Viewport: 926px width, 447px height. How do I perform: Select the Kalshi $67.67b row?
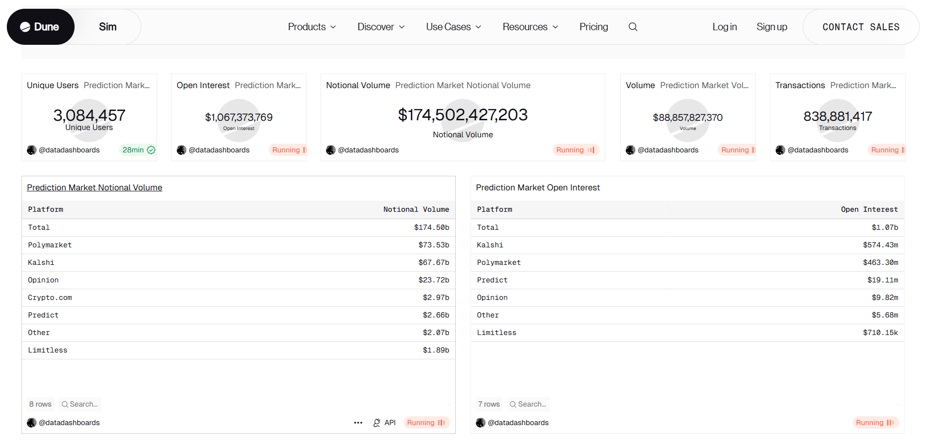point(238,262)
